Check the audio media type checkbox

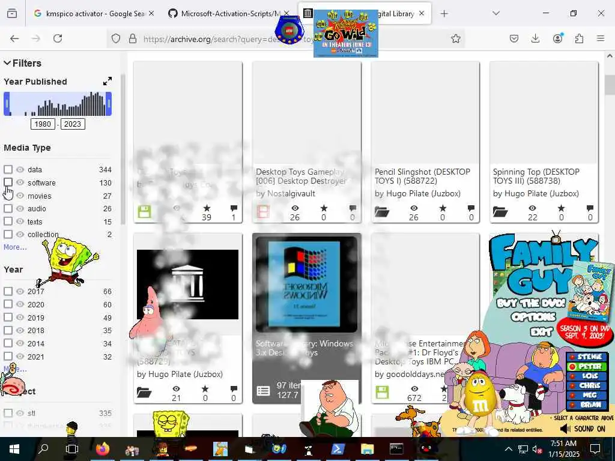tap(8, 208)
